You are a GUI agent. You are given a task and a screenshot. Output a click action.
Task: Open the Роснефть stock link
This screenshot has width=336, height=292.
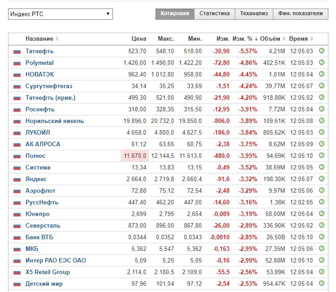point(40,109)
